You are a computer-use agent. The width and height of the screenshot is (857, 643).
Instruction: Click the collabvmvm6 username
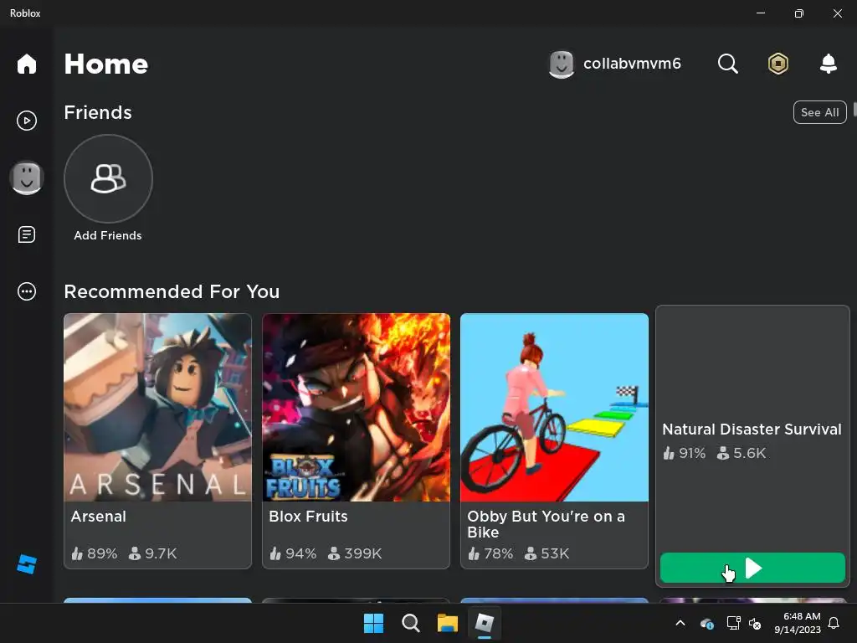tap(632, 64)
